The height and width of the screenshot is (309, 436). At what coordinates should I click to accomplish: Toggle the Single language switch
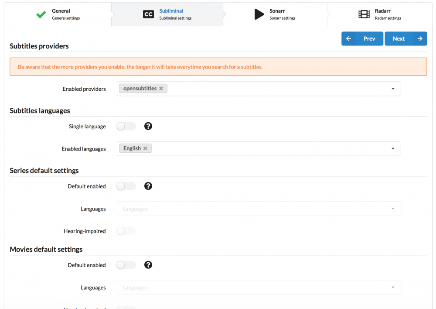click(126, 127)
